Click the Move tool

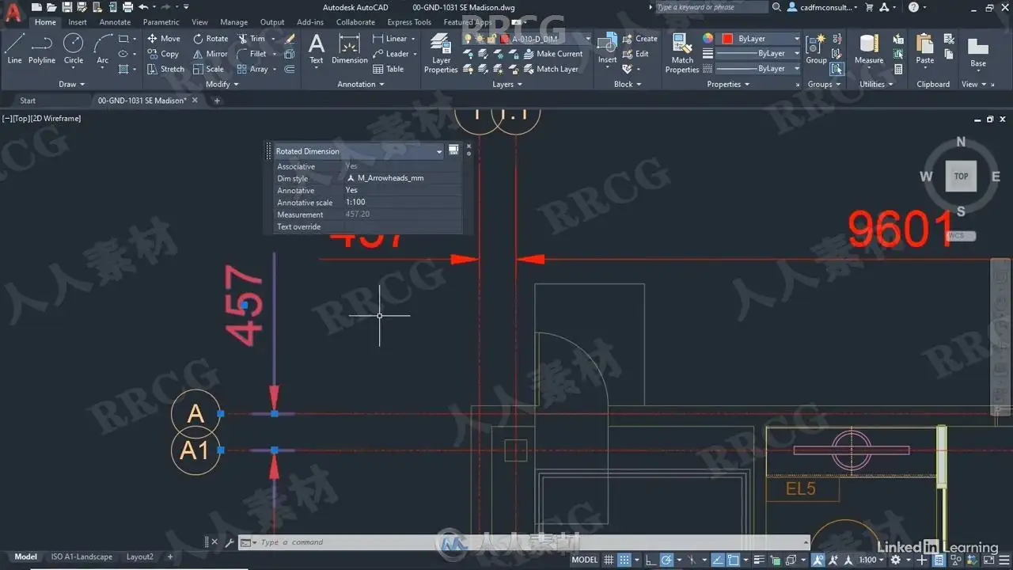click(x=164, y=39)
